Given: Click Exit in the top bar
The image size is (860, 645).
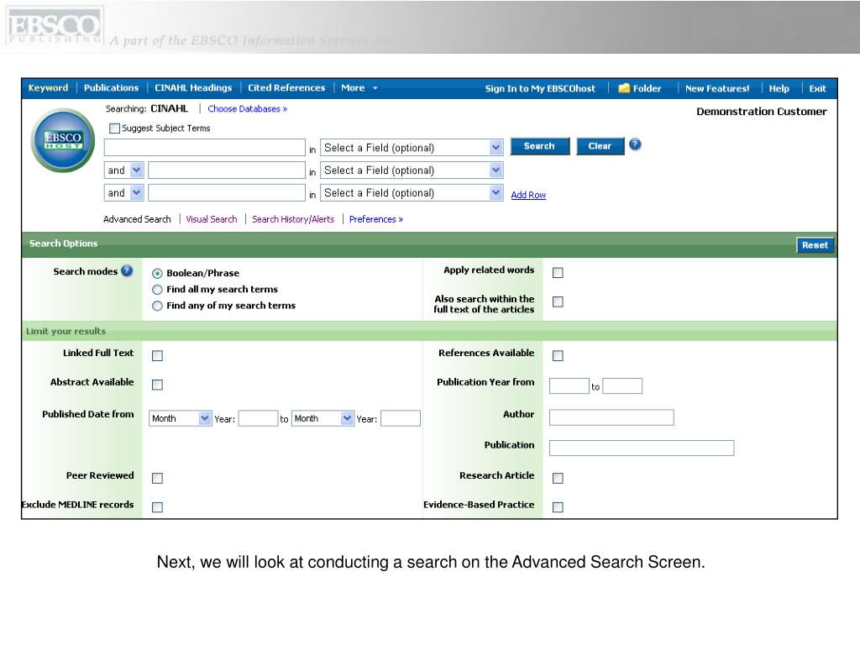Looking at the screenshot, I should pos(817,88).
